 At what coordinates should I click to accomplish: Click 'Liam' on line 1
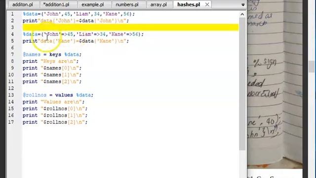[x=82, y=14]
